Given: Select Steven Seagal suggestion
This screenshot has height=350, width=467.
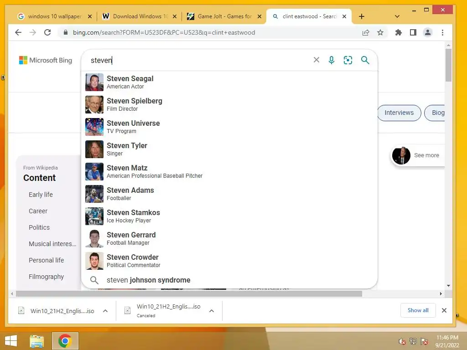Looking at the screenshot, I should pos(229,82).
